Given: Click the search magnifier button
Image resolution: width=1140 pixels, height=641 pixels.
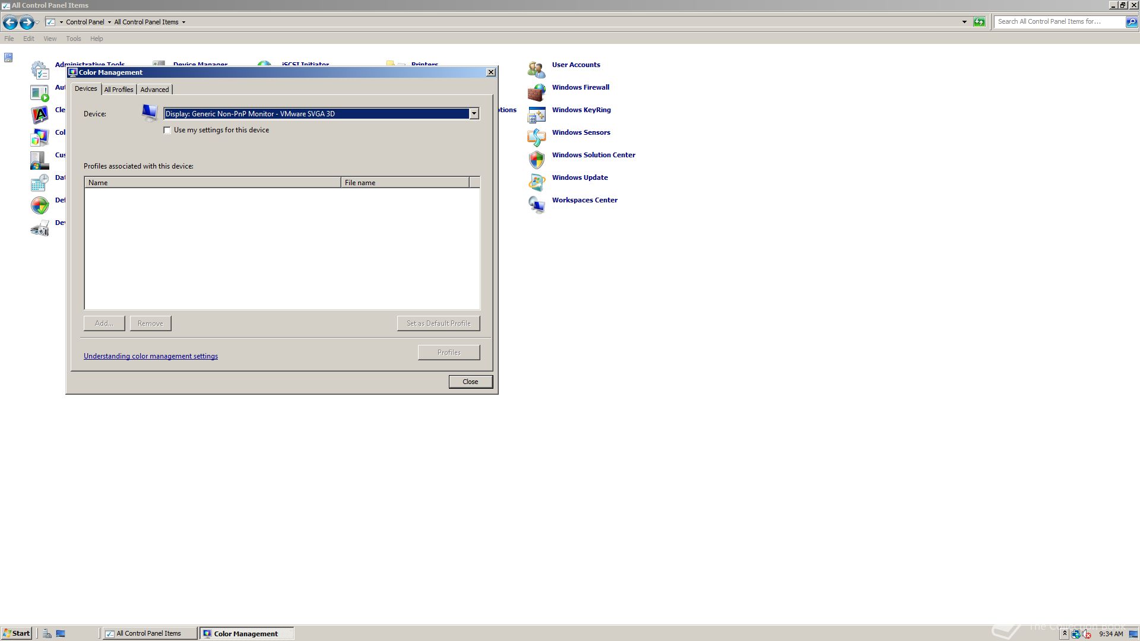Looking at the screenshot, I should pos(1132,22).
